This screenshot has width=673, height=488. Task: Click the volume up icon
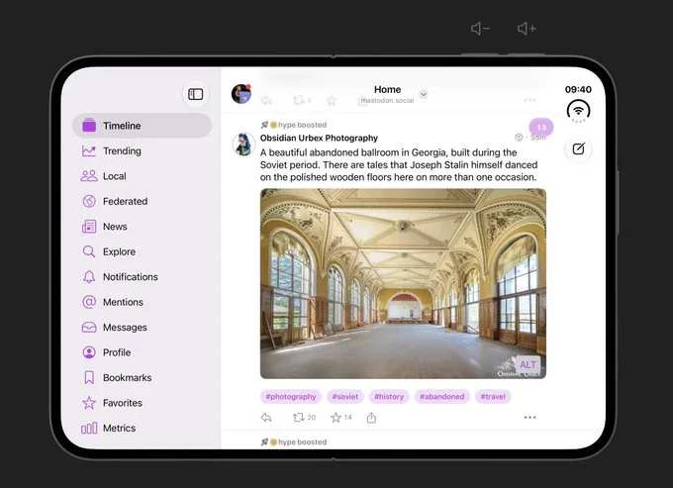527,29
